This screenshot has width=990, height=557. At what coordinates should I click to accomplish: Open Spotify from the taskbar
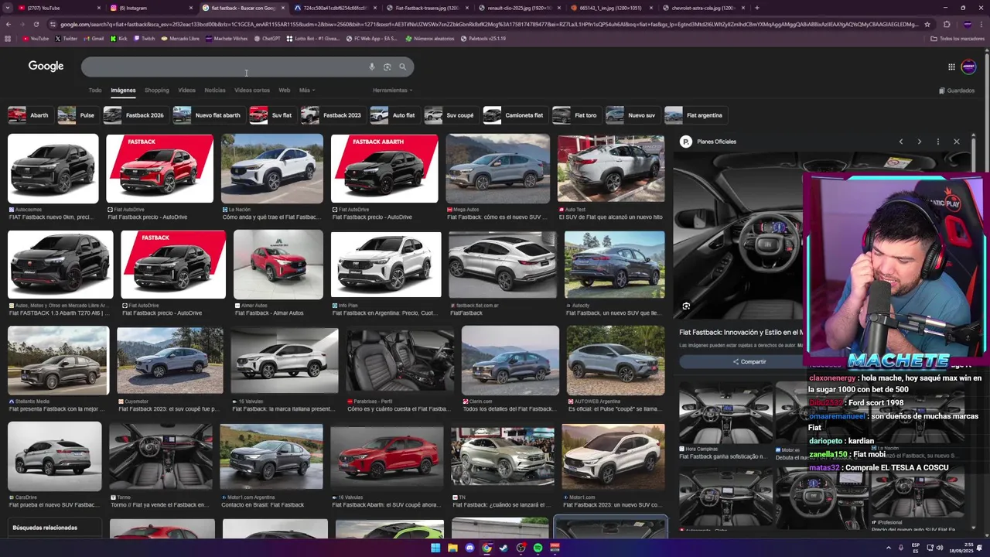[x=538, y=548]
